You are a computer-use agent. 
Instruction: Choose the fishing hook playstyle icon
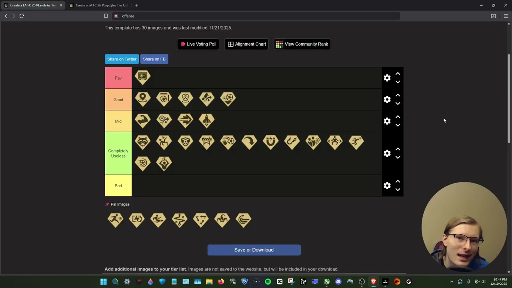pyautogui.click(x=292, y=142)
